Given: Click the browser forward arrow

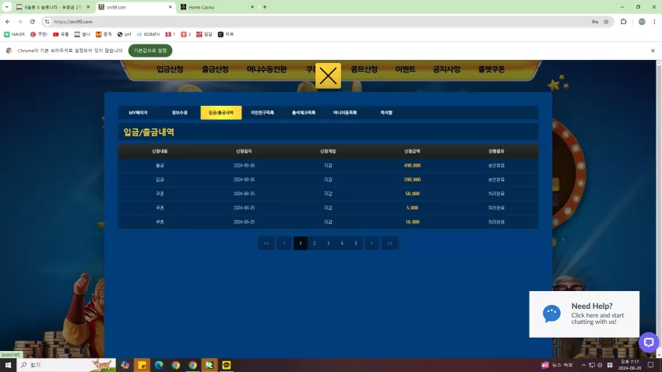Looking at the screenshot, I should (x=19, y=22).
